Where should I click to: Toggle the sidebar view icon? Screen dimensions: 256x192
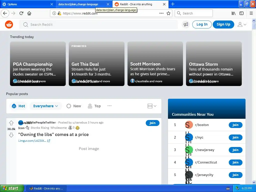[241, 13]
